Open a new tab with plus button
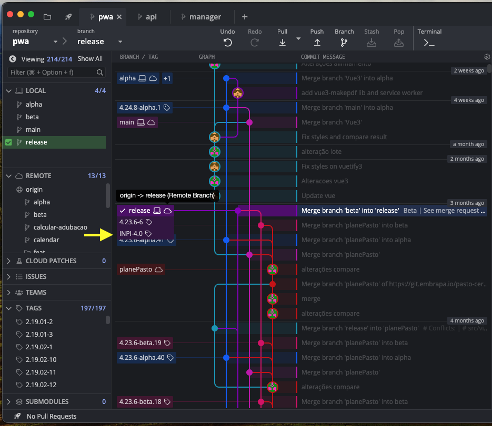 pyautogui.click(x=245, y=17)
